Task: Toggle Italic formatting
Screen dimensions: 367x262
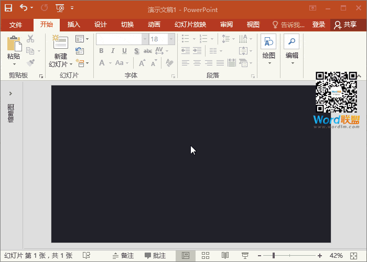Action: (x=113, y=51)
